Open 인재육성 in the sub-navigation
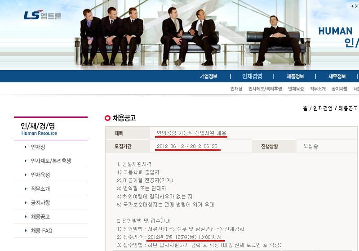Viewport: 359px width, 251px height. click(x=296, y=89)
